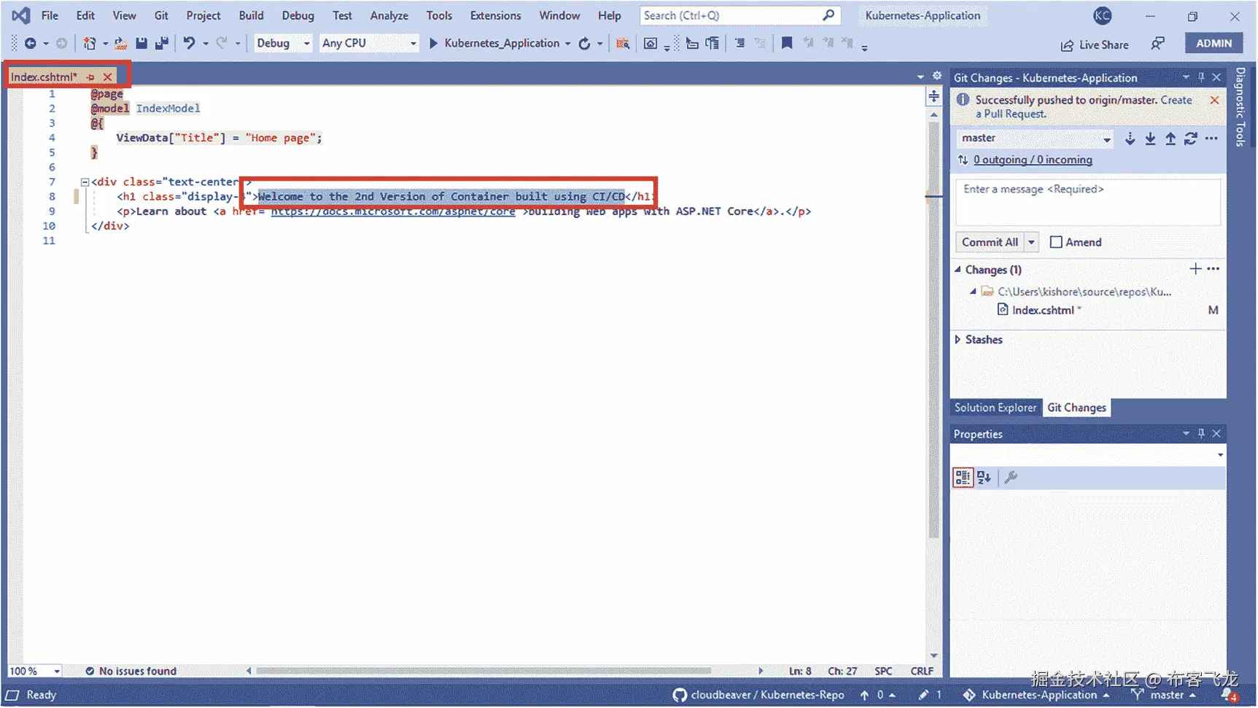This screenshot has width=1258, height=708.
Task: Click the Property Pages wrench icon
Action: click(x=1011, y=478)
